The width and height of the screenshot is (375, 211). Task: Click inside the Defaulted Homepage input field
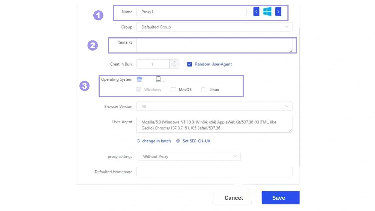[214, 171]
